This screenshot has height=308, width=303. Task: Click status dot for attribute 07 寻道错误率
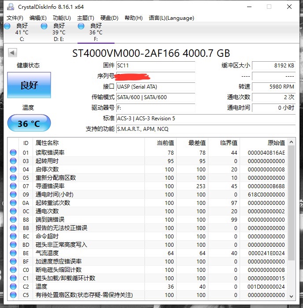[13, 186]
